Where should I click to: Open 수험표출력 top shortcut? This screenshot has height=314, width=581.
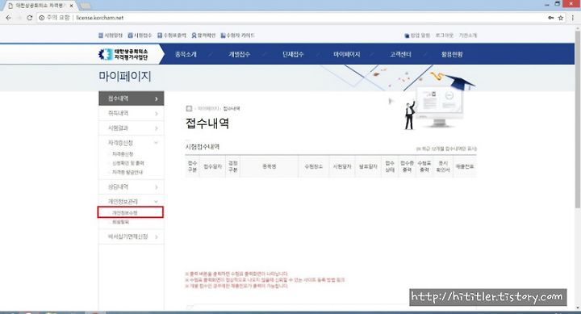172,36
